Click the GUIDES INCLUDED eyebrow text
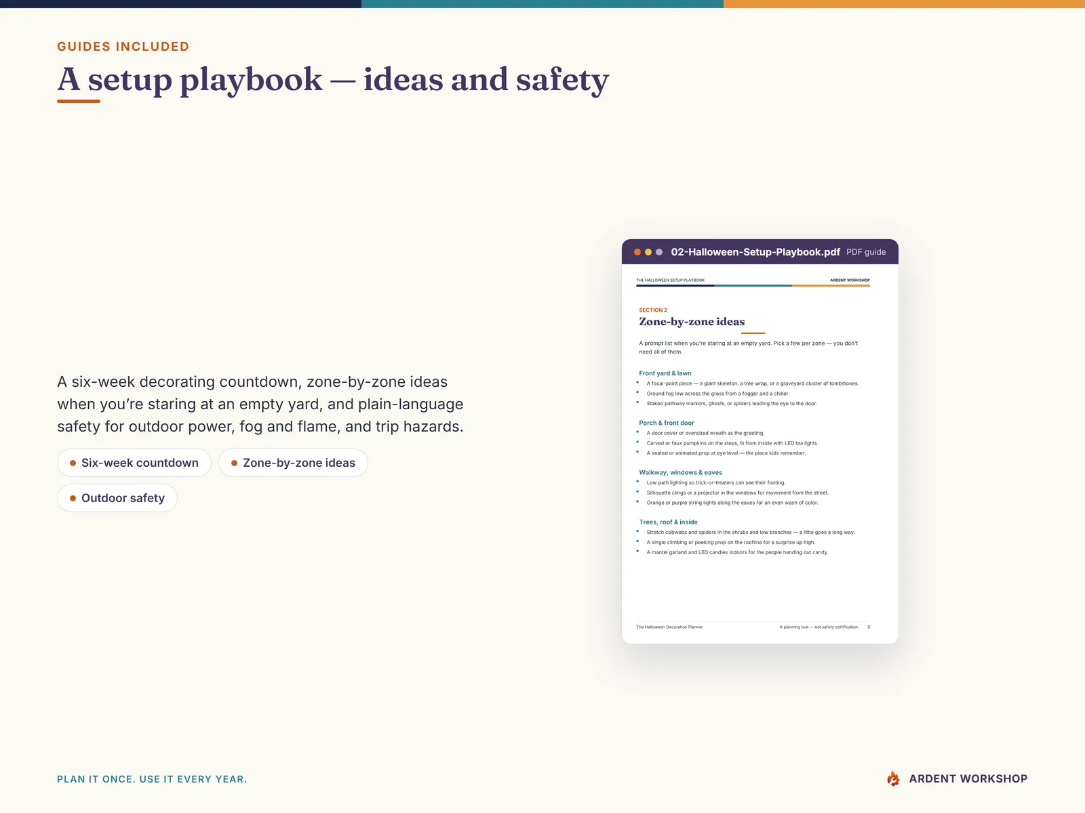The width and height of the screenshot is (1085, 813). [x=123, y=47]
